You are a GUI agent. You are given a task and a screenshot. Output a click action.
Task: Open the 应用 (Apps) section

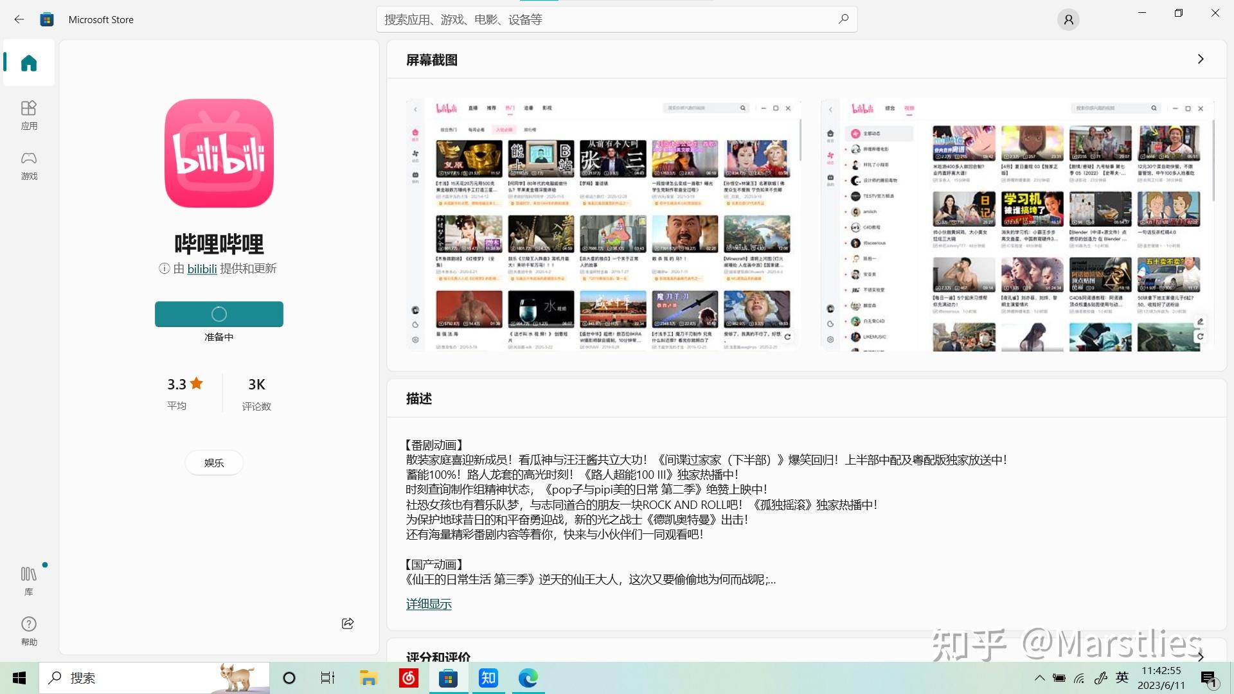click(x=29, y=115)
